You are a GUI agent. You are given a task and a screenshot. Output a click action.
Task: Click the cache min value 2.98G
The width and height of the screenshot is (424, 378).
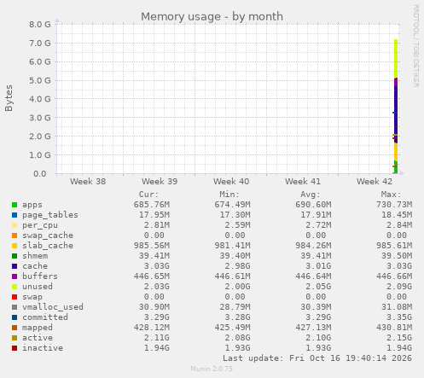click(x=237, y=266)
